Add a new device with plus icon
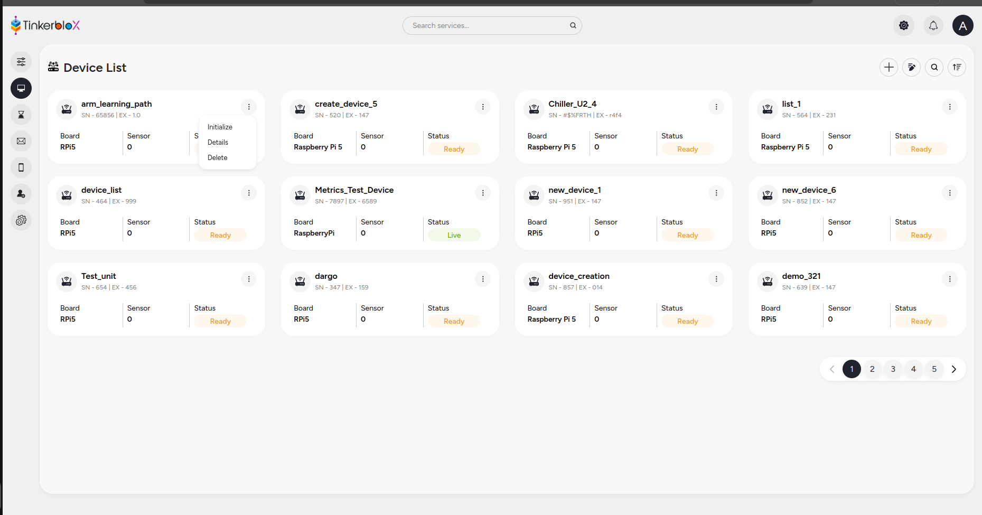The width and height of the screenshot is (982, 515). coord(889,67)
